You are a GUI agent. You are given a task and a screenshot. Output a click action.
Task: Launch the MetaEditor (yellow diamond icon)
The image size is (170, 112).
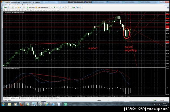(x=36, y=7)
